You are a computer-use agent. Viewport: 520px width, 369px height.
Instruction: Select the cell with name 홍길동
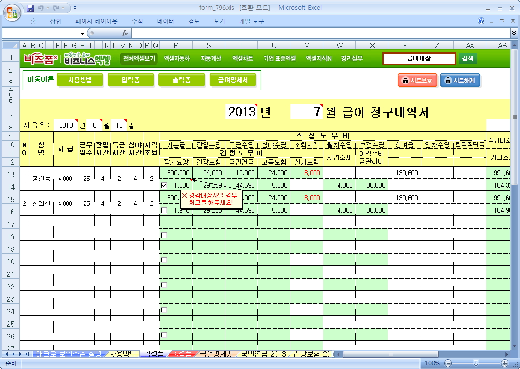[41, 179]
